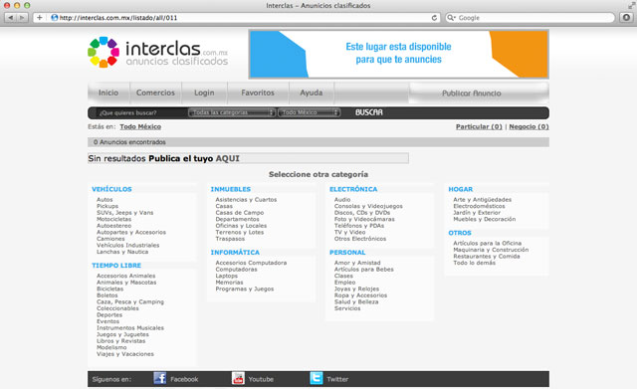
Task: Click the Google search field
Action: [530, 18]
